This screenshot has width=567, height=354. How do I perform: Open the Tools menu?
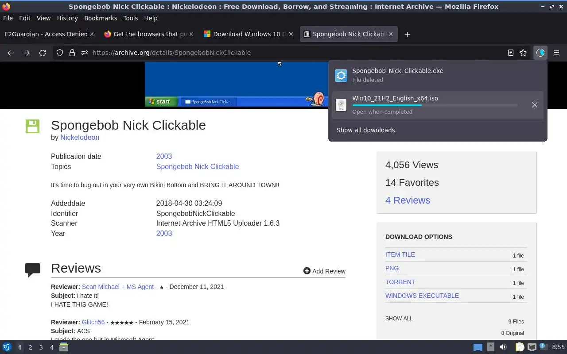(131, 18)
